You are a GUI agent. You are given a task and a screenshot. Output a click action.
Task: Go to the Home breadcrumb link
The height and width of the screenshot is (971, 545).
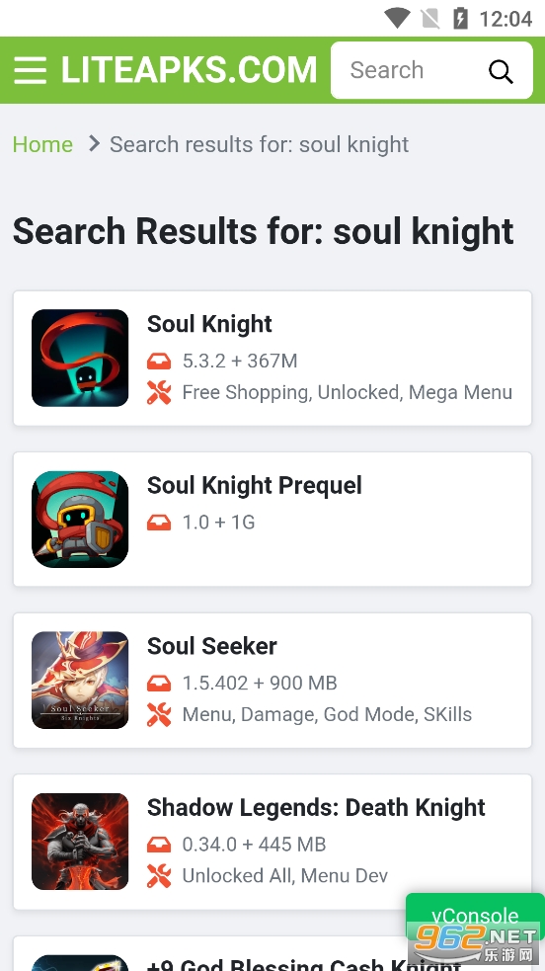point(42,144)
